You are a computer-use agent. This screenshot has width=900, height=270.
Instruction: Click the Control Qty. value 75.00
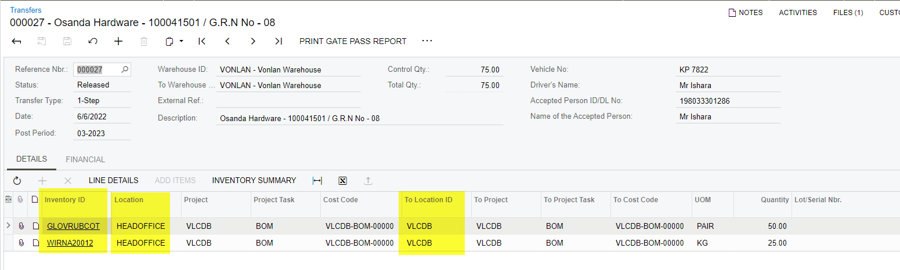490,70
